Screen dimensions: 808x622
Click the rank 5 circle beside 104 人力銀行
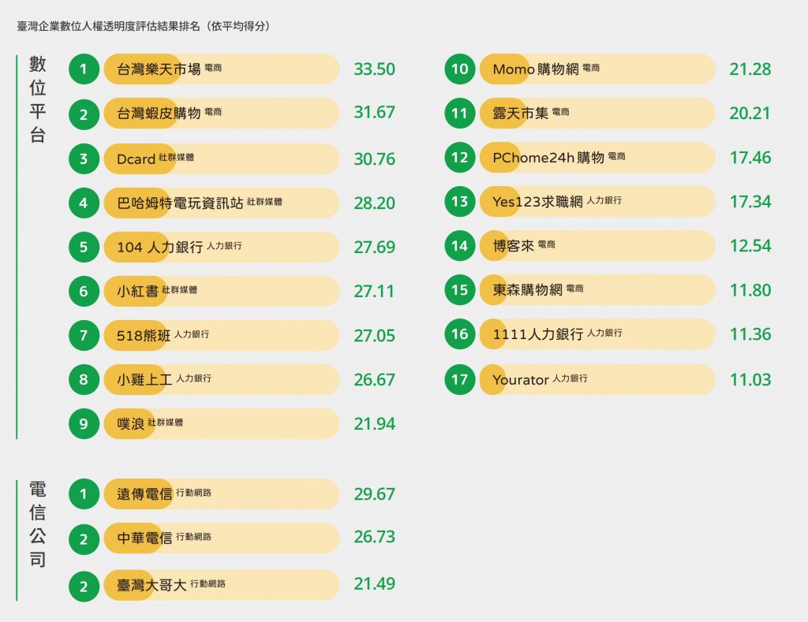[84, 248]
